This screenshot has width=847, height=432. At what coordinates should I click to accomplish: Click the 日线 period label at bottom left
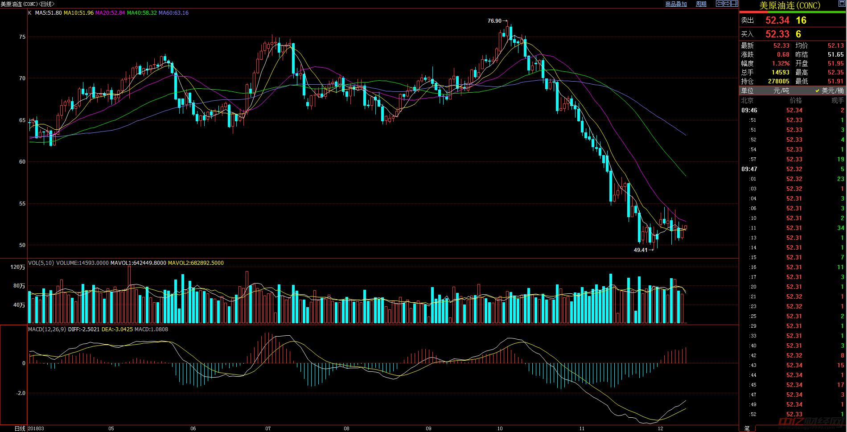click(x=20, y=428)
